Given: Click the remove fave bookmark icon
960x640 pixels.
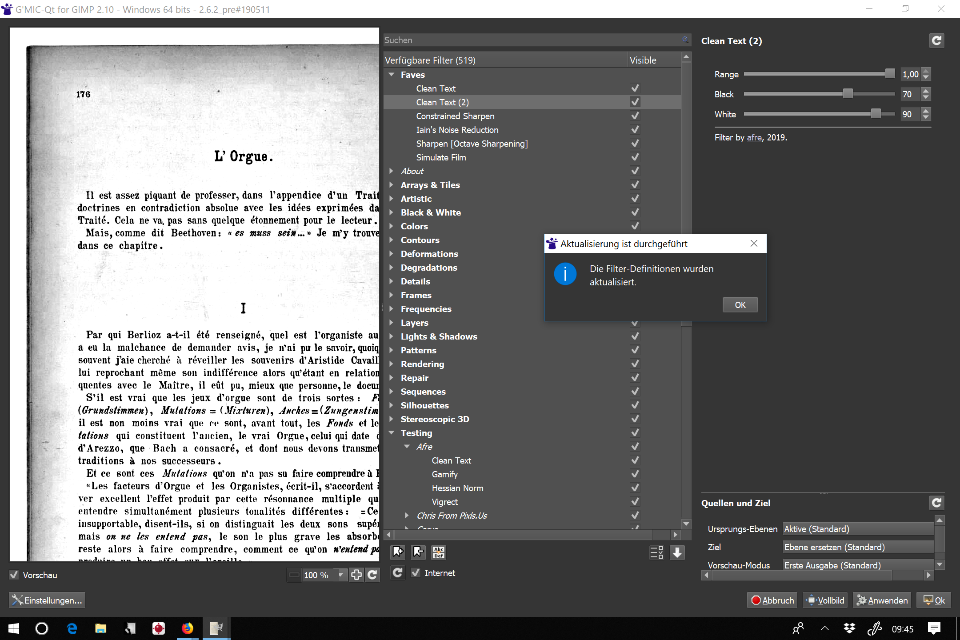Looking at the screenshot, I should pos(418,552).
